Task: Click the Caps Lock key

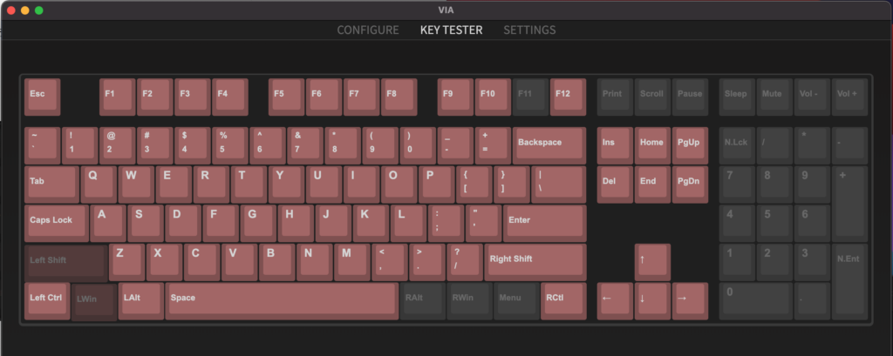Action: pos(57,224)
